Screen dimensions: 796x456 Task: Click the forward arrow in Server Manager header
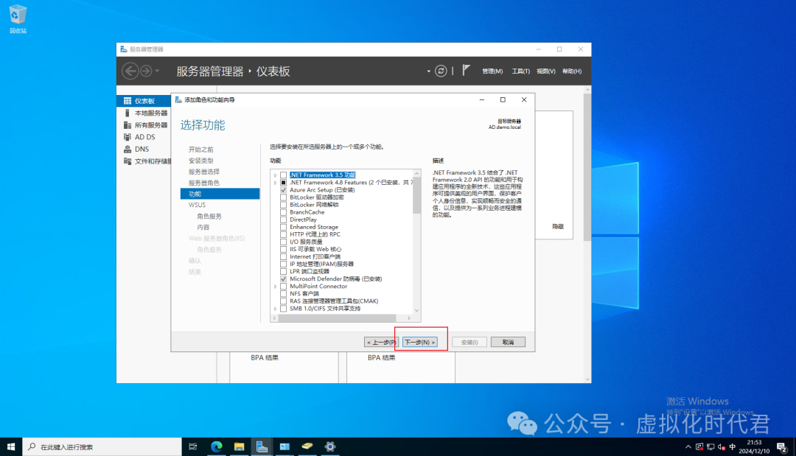146,71
